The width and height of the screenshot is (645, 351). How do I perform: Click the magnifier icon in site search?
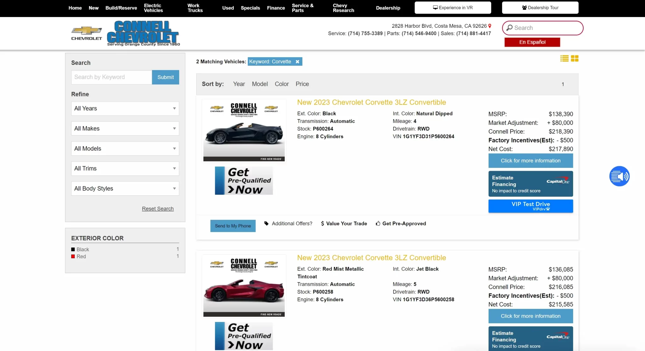[509, 28]
